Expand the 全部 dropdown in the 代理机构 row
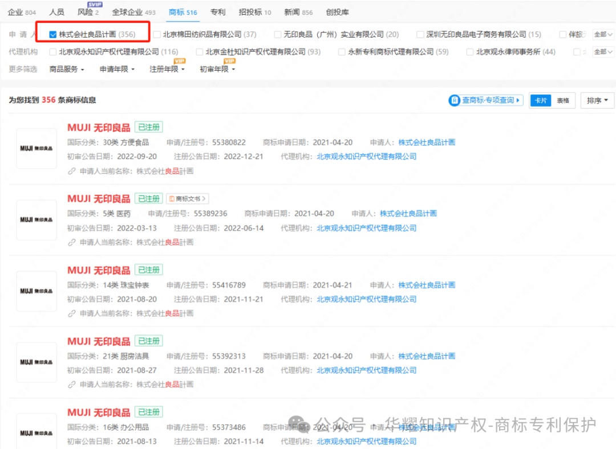Screen dimensions: 616x449 [x=603, y=52]
